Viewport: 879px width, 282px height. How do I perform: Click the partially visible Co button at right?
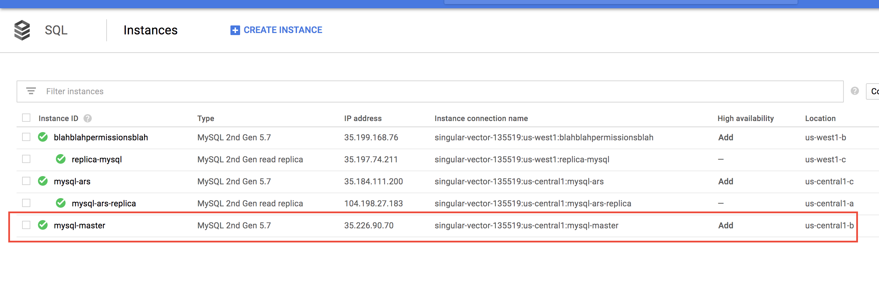pyautogui.click(x=873, y=91)
